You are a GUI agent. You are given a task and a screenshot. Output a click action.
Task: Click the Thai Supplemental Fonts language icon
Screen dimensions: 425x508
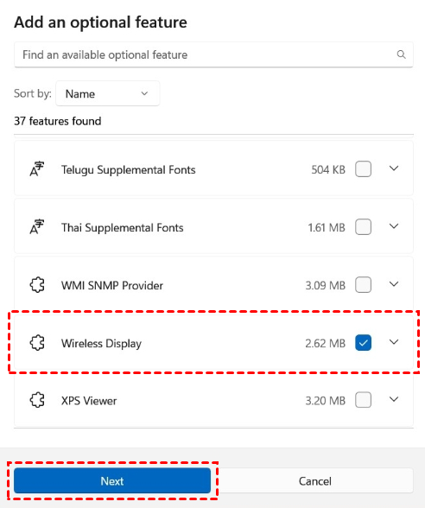pos(37,226)
